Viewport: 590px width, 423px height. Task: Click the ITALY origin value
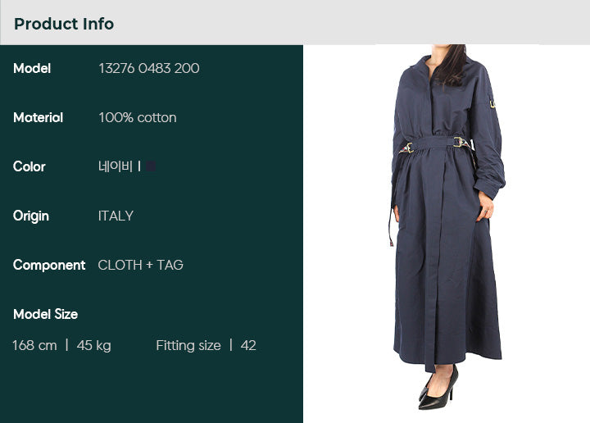pyautogui.click(x=116, y=216)
